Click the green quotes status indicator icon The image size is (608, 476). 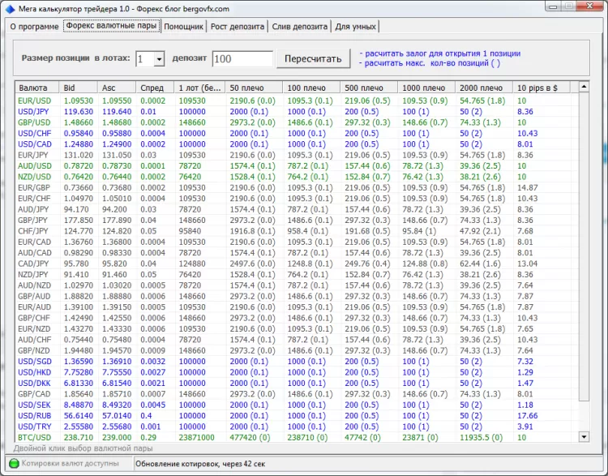point(13,465)
